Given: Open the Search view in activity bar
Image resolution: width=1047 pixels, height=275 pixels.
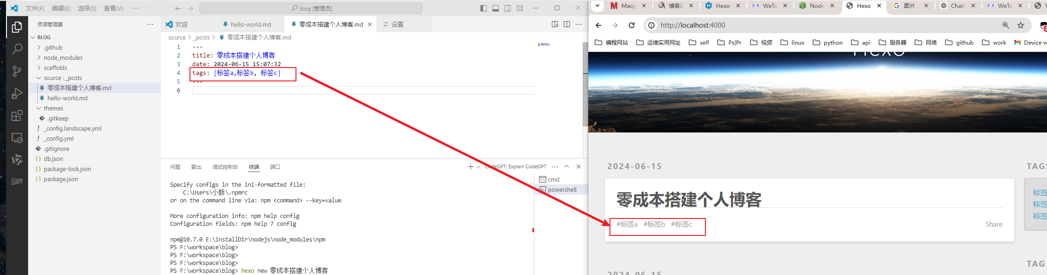Looking at the screenshot, I should tap(17, 49).
